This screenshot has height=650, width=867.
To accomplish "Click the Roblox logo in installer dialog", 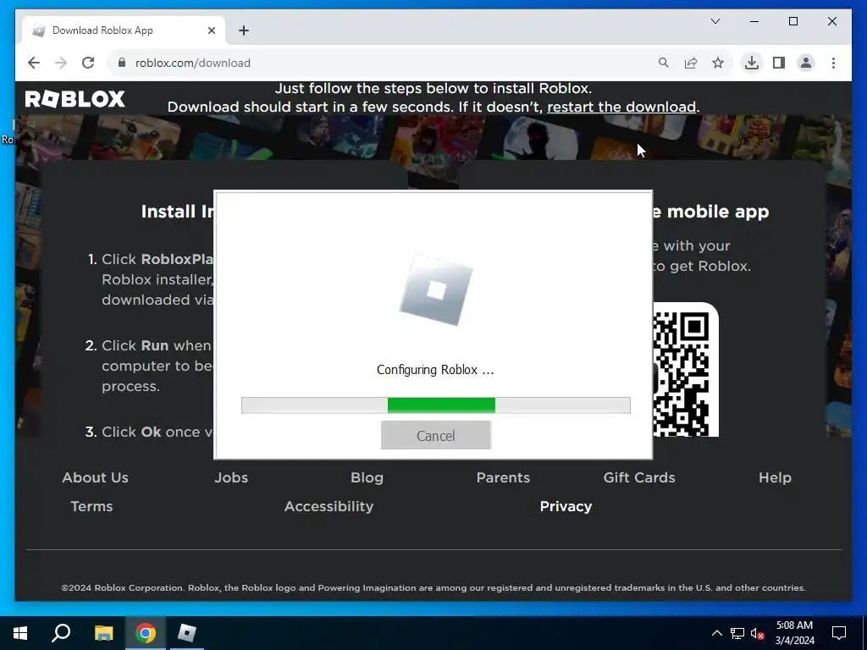I will 436,290.
